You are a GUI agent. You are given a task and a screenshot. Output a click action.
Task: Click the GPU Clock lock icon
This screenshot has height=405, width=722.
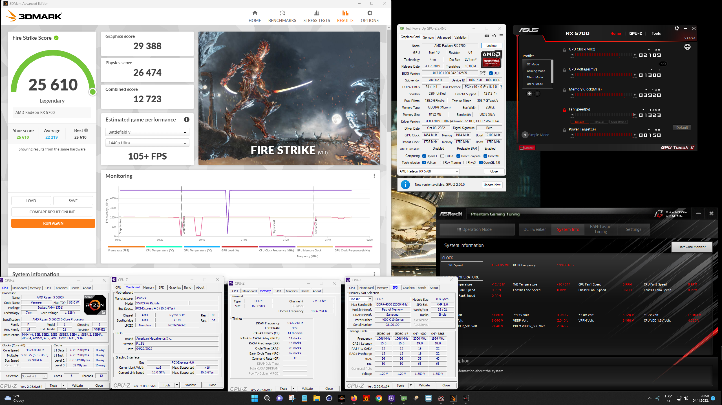[564, 50]
